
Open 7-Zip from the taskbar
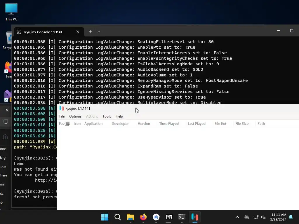(169, 217)
